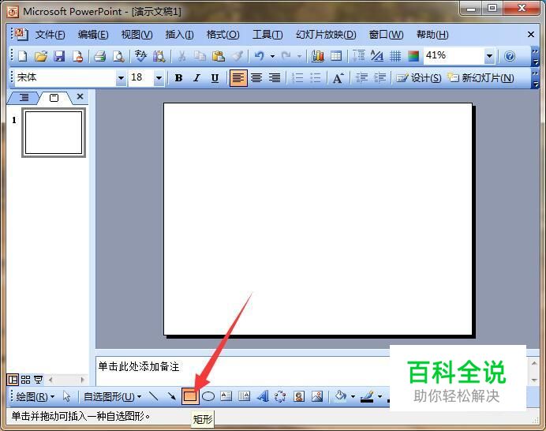Viewport: 546px width, 431px height.
Task: Open the 文件(F) menu
Action: (x=50, y=35)
